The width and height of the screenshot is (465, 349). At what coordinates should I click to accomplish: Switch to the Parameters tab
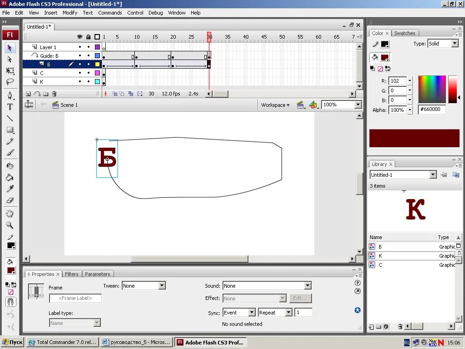pos(97,274)
